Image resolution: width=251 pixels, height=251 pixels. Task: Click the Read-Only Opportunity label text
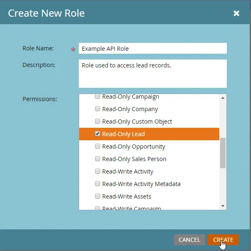133,147
